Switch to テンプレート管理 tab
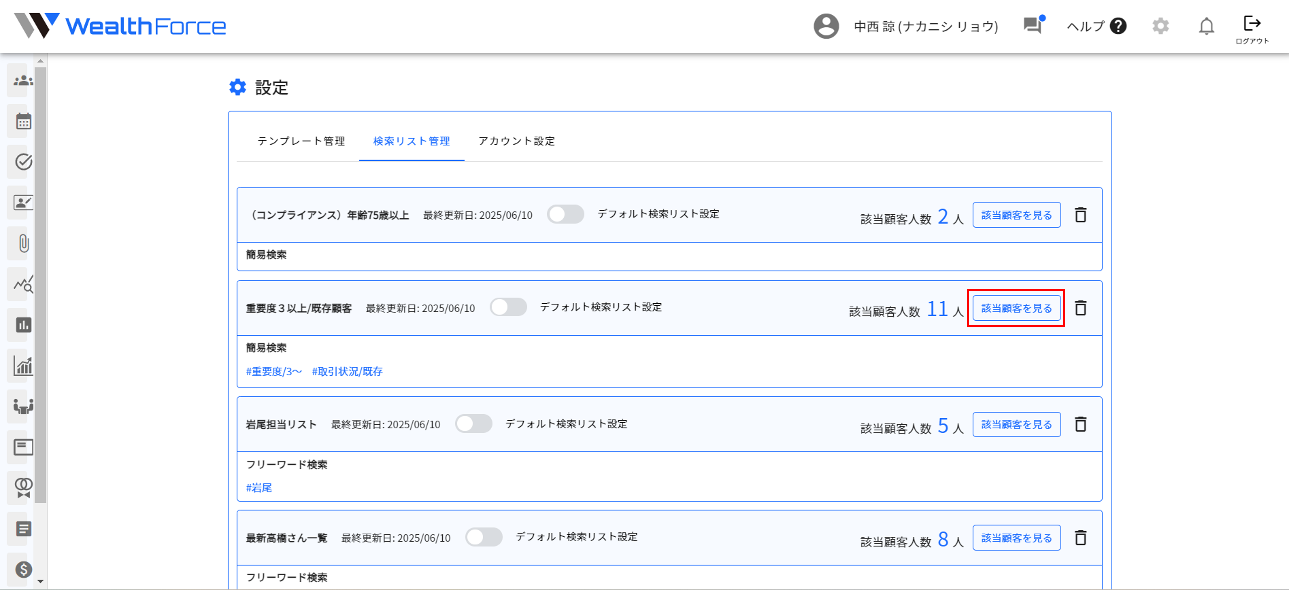1289x590 pixels. (x=301, y=141)
